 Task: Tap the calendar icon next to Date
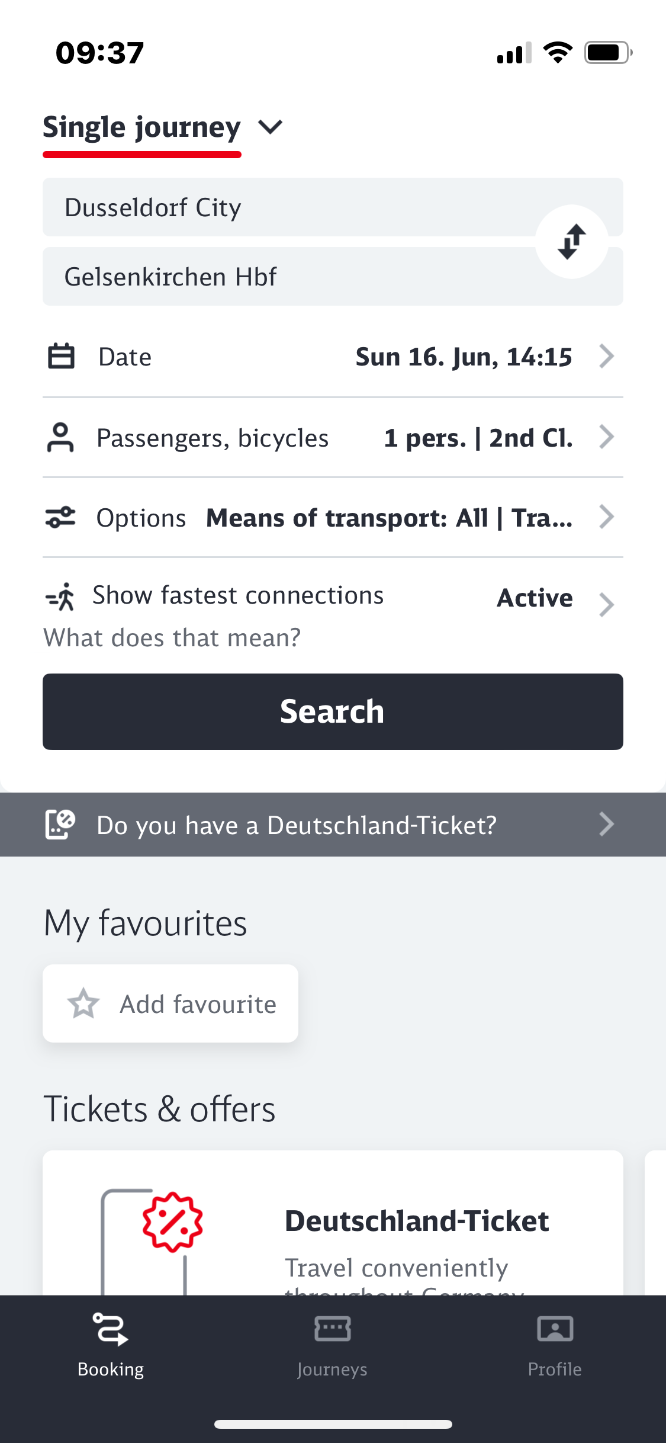tap(61, 357)
